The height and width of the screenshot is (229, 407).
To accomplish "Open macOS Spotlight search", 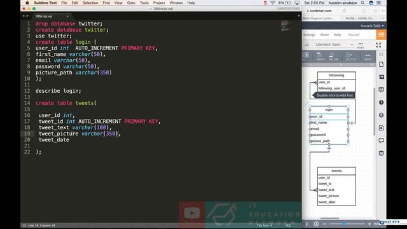I will tap(362, 3).
